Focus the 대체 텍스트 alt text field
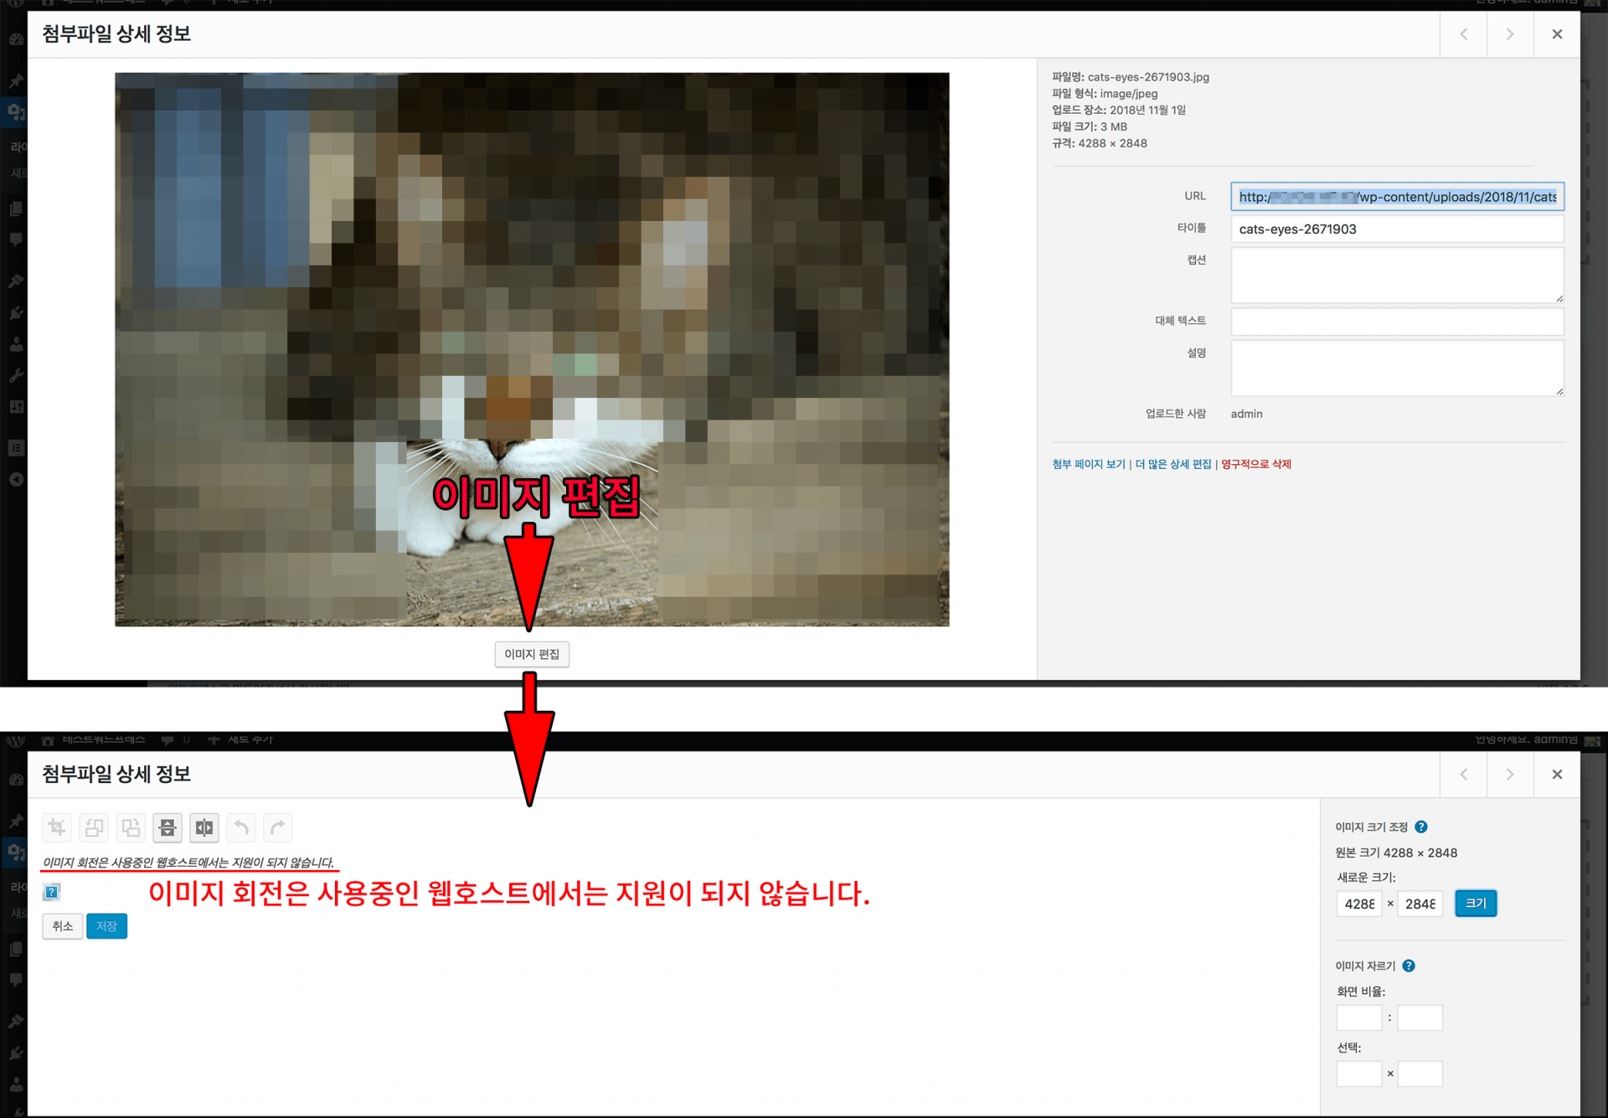Screen dimensions: 1608x1118 [x=1396, y=321]
